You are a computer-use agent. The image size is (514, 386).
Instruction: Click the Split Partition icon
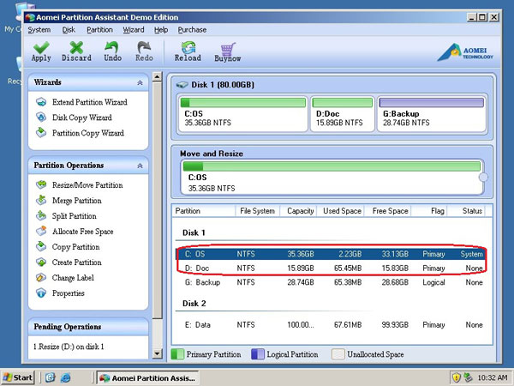tap(41, 215)
